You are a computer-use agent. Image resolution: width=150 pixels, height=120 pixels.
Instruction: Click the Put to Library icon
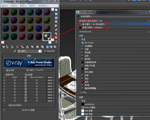(x=32, y=47)
